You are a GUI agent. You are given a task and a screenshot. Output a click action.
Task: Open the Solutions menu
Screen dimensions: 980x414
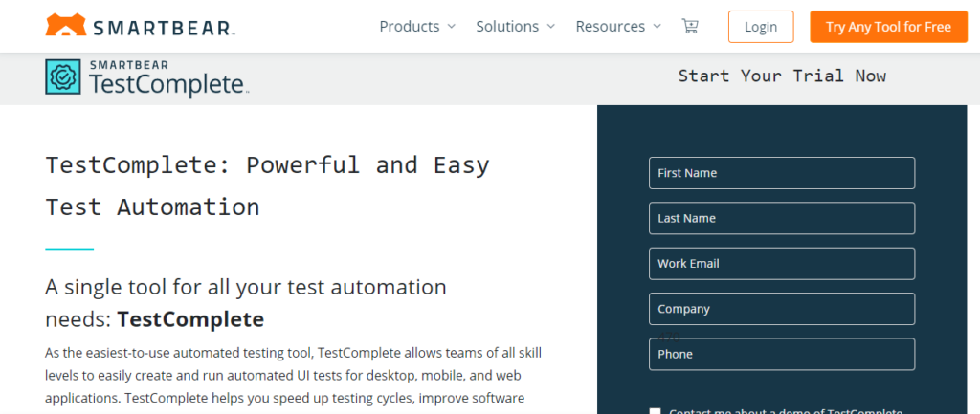point(516,26)
